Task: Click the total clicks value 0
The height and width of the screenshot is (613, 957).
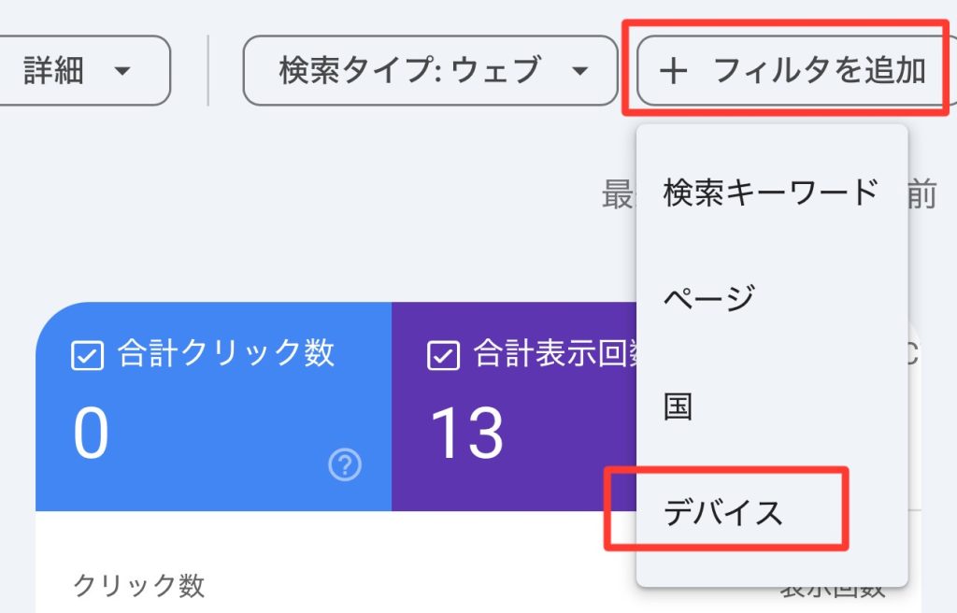Action: click(92, 435)
